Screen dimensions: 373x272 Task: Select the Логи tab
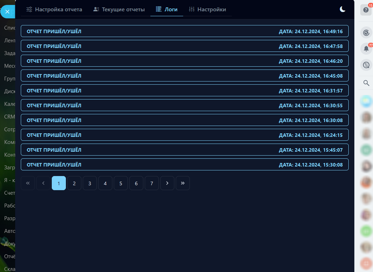click(167, 10)
